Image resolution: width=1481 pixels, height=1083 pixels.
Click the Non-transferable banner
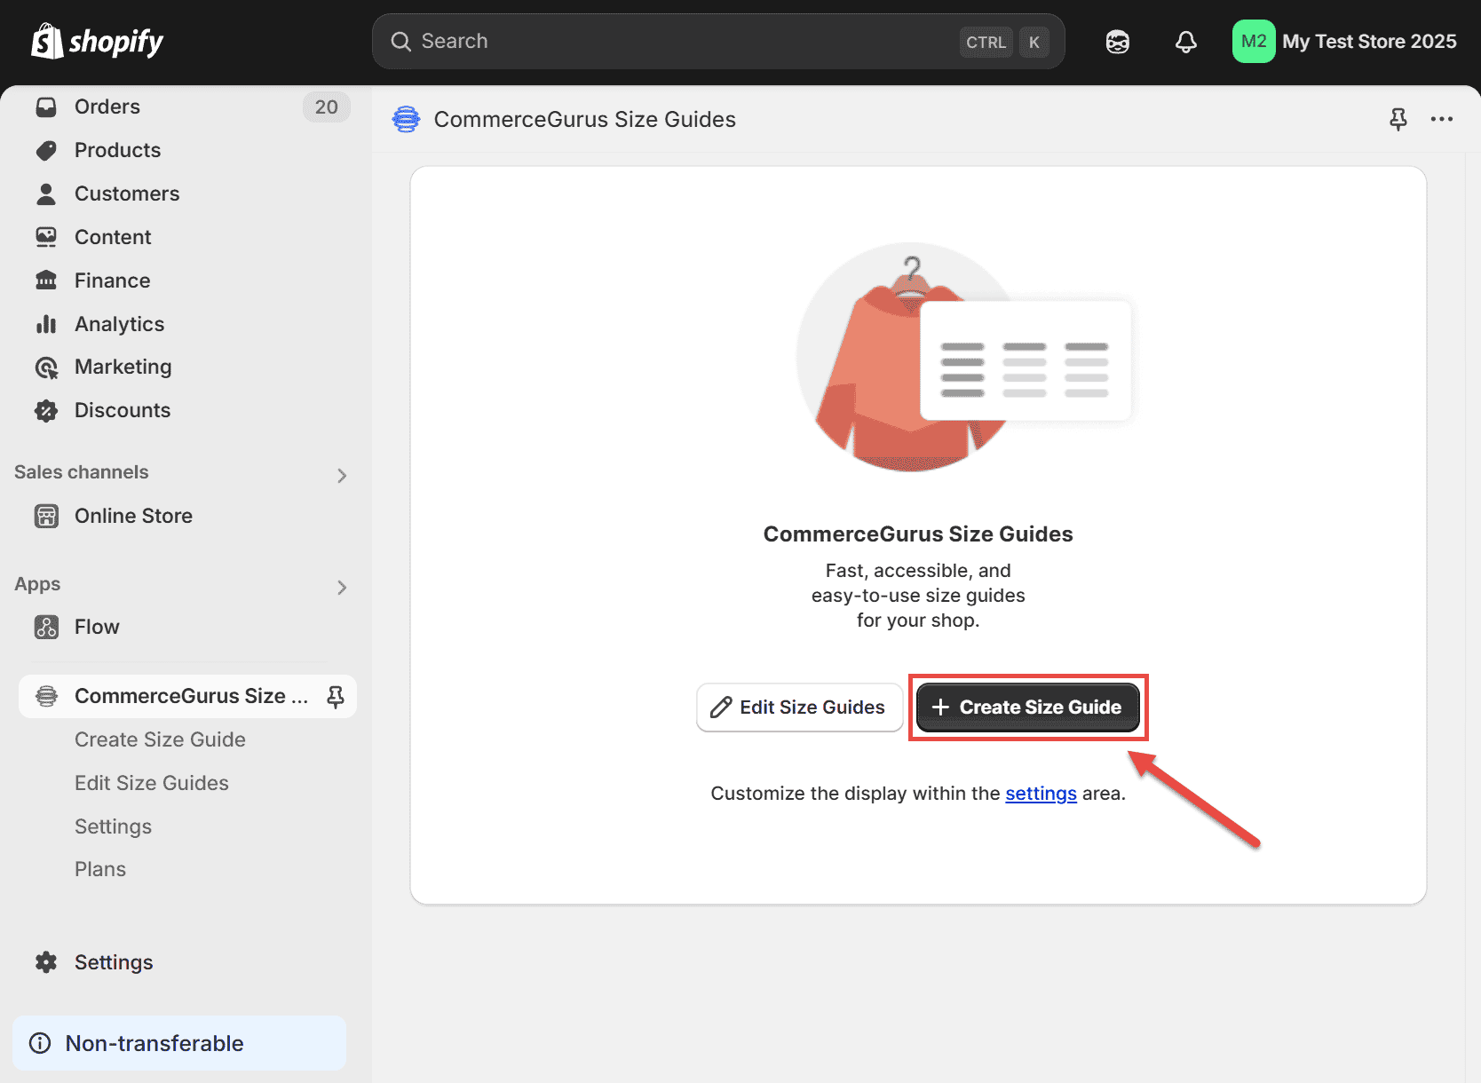[179, 1043]
